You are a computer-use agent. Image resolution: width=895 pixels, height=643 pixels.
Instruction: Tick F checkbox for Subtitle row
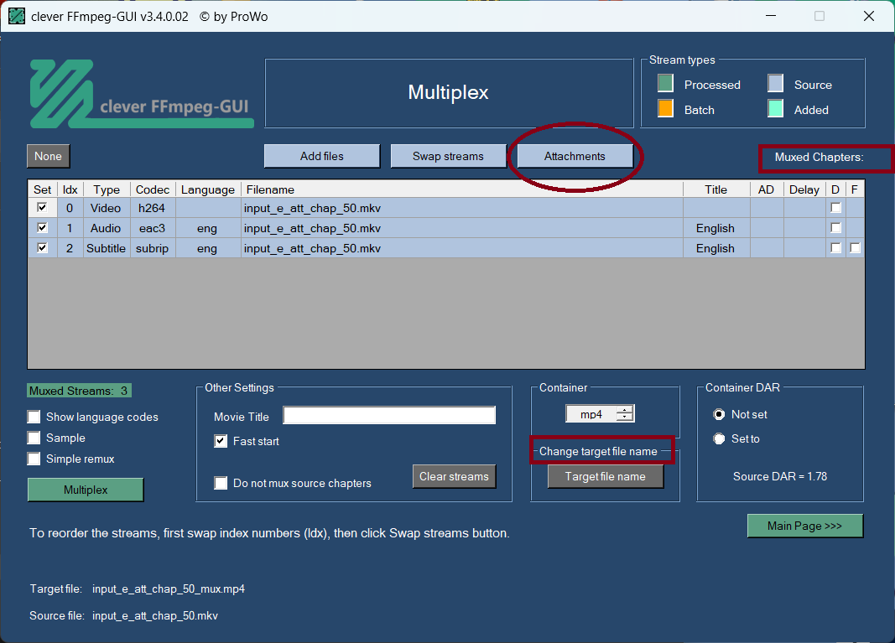(x=855, y=247)
